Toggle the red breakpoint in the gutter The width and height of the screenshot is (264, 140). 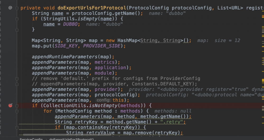tap(10, 105)
